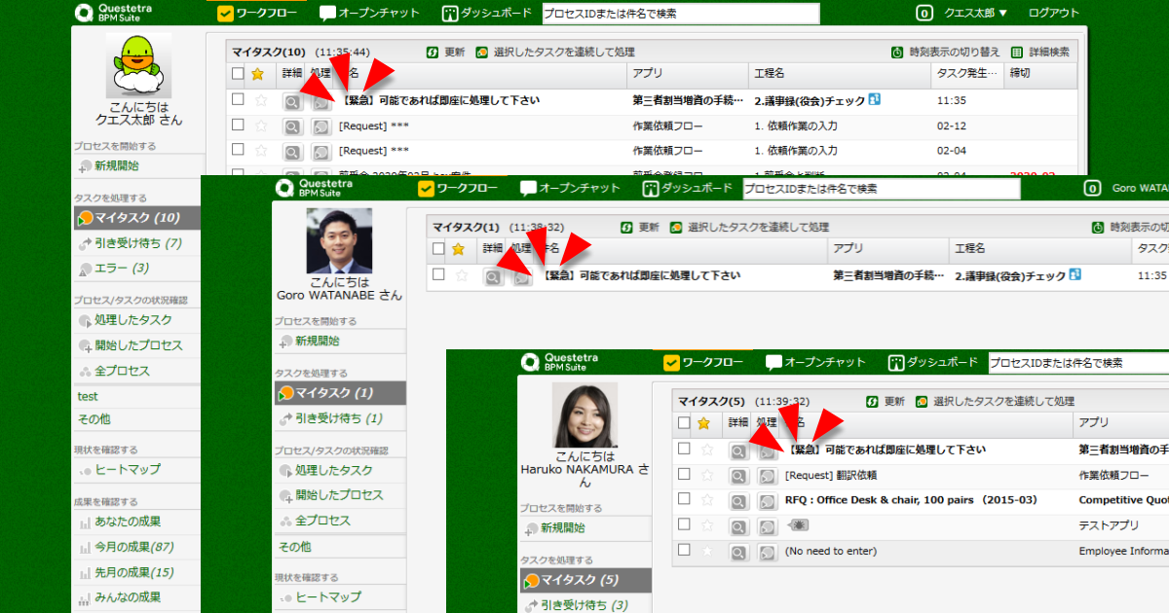Click the 更新 refresh icon in クエス太郎's window

click(x=433, y=52)
